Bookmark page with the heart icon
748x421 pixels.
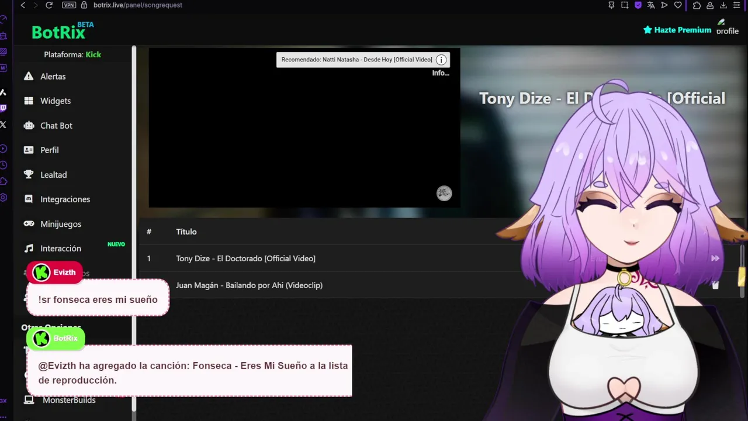click(678, 5)
